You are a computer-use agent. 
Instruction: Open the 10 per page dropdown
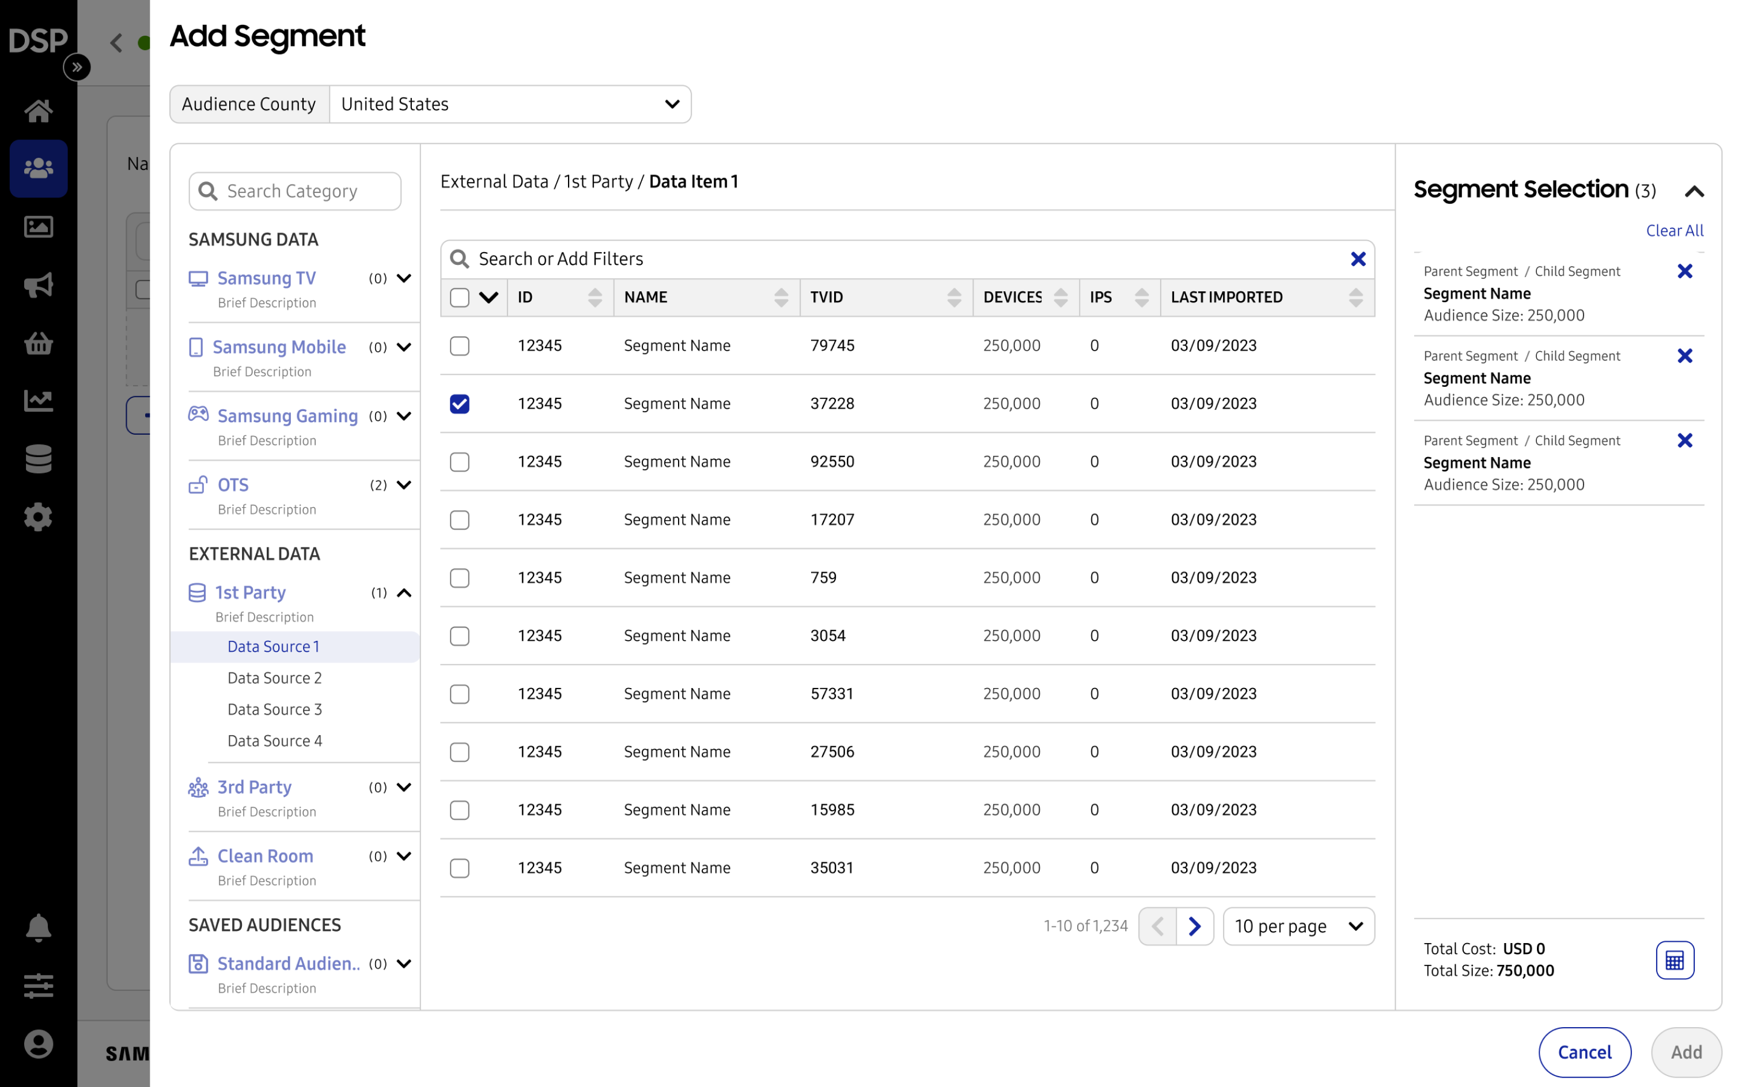point(1298,926)
